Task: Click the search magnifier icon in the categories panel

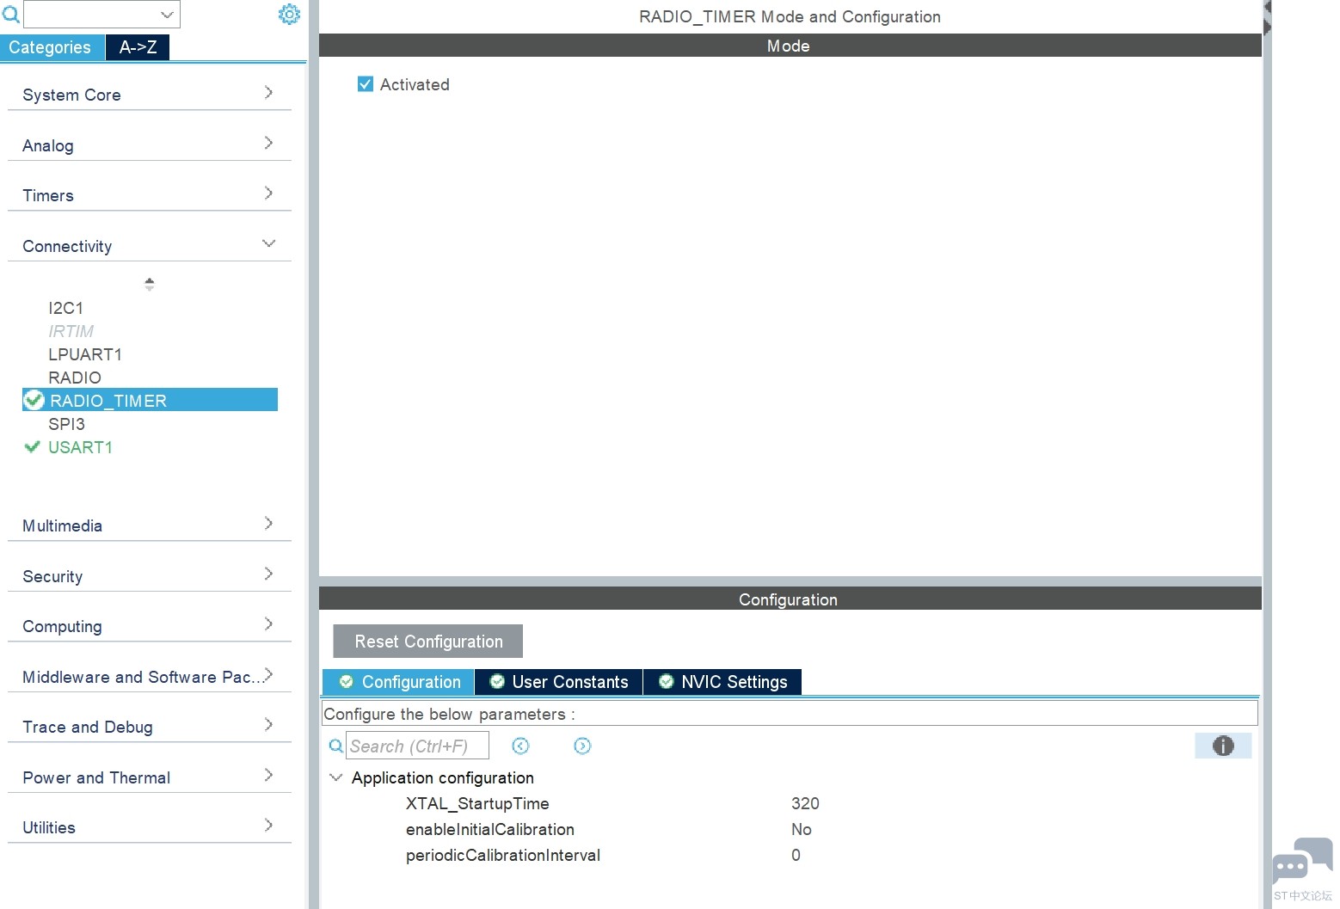Action: pos(11,14)
